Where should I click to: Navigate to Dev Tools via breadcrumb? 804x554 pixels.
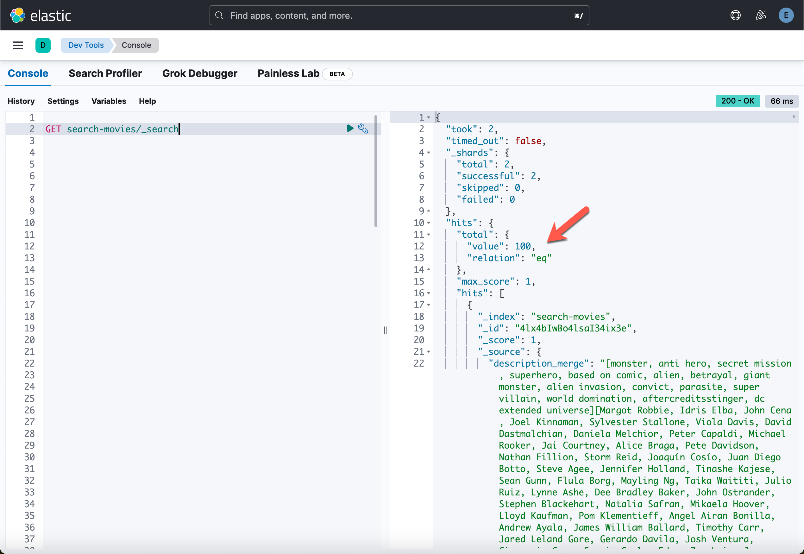click(x=86, y=45)
